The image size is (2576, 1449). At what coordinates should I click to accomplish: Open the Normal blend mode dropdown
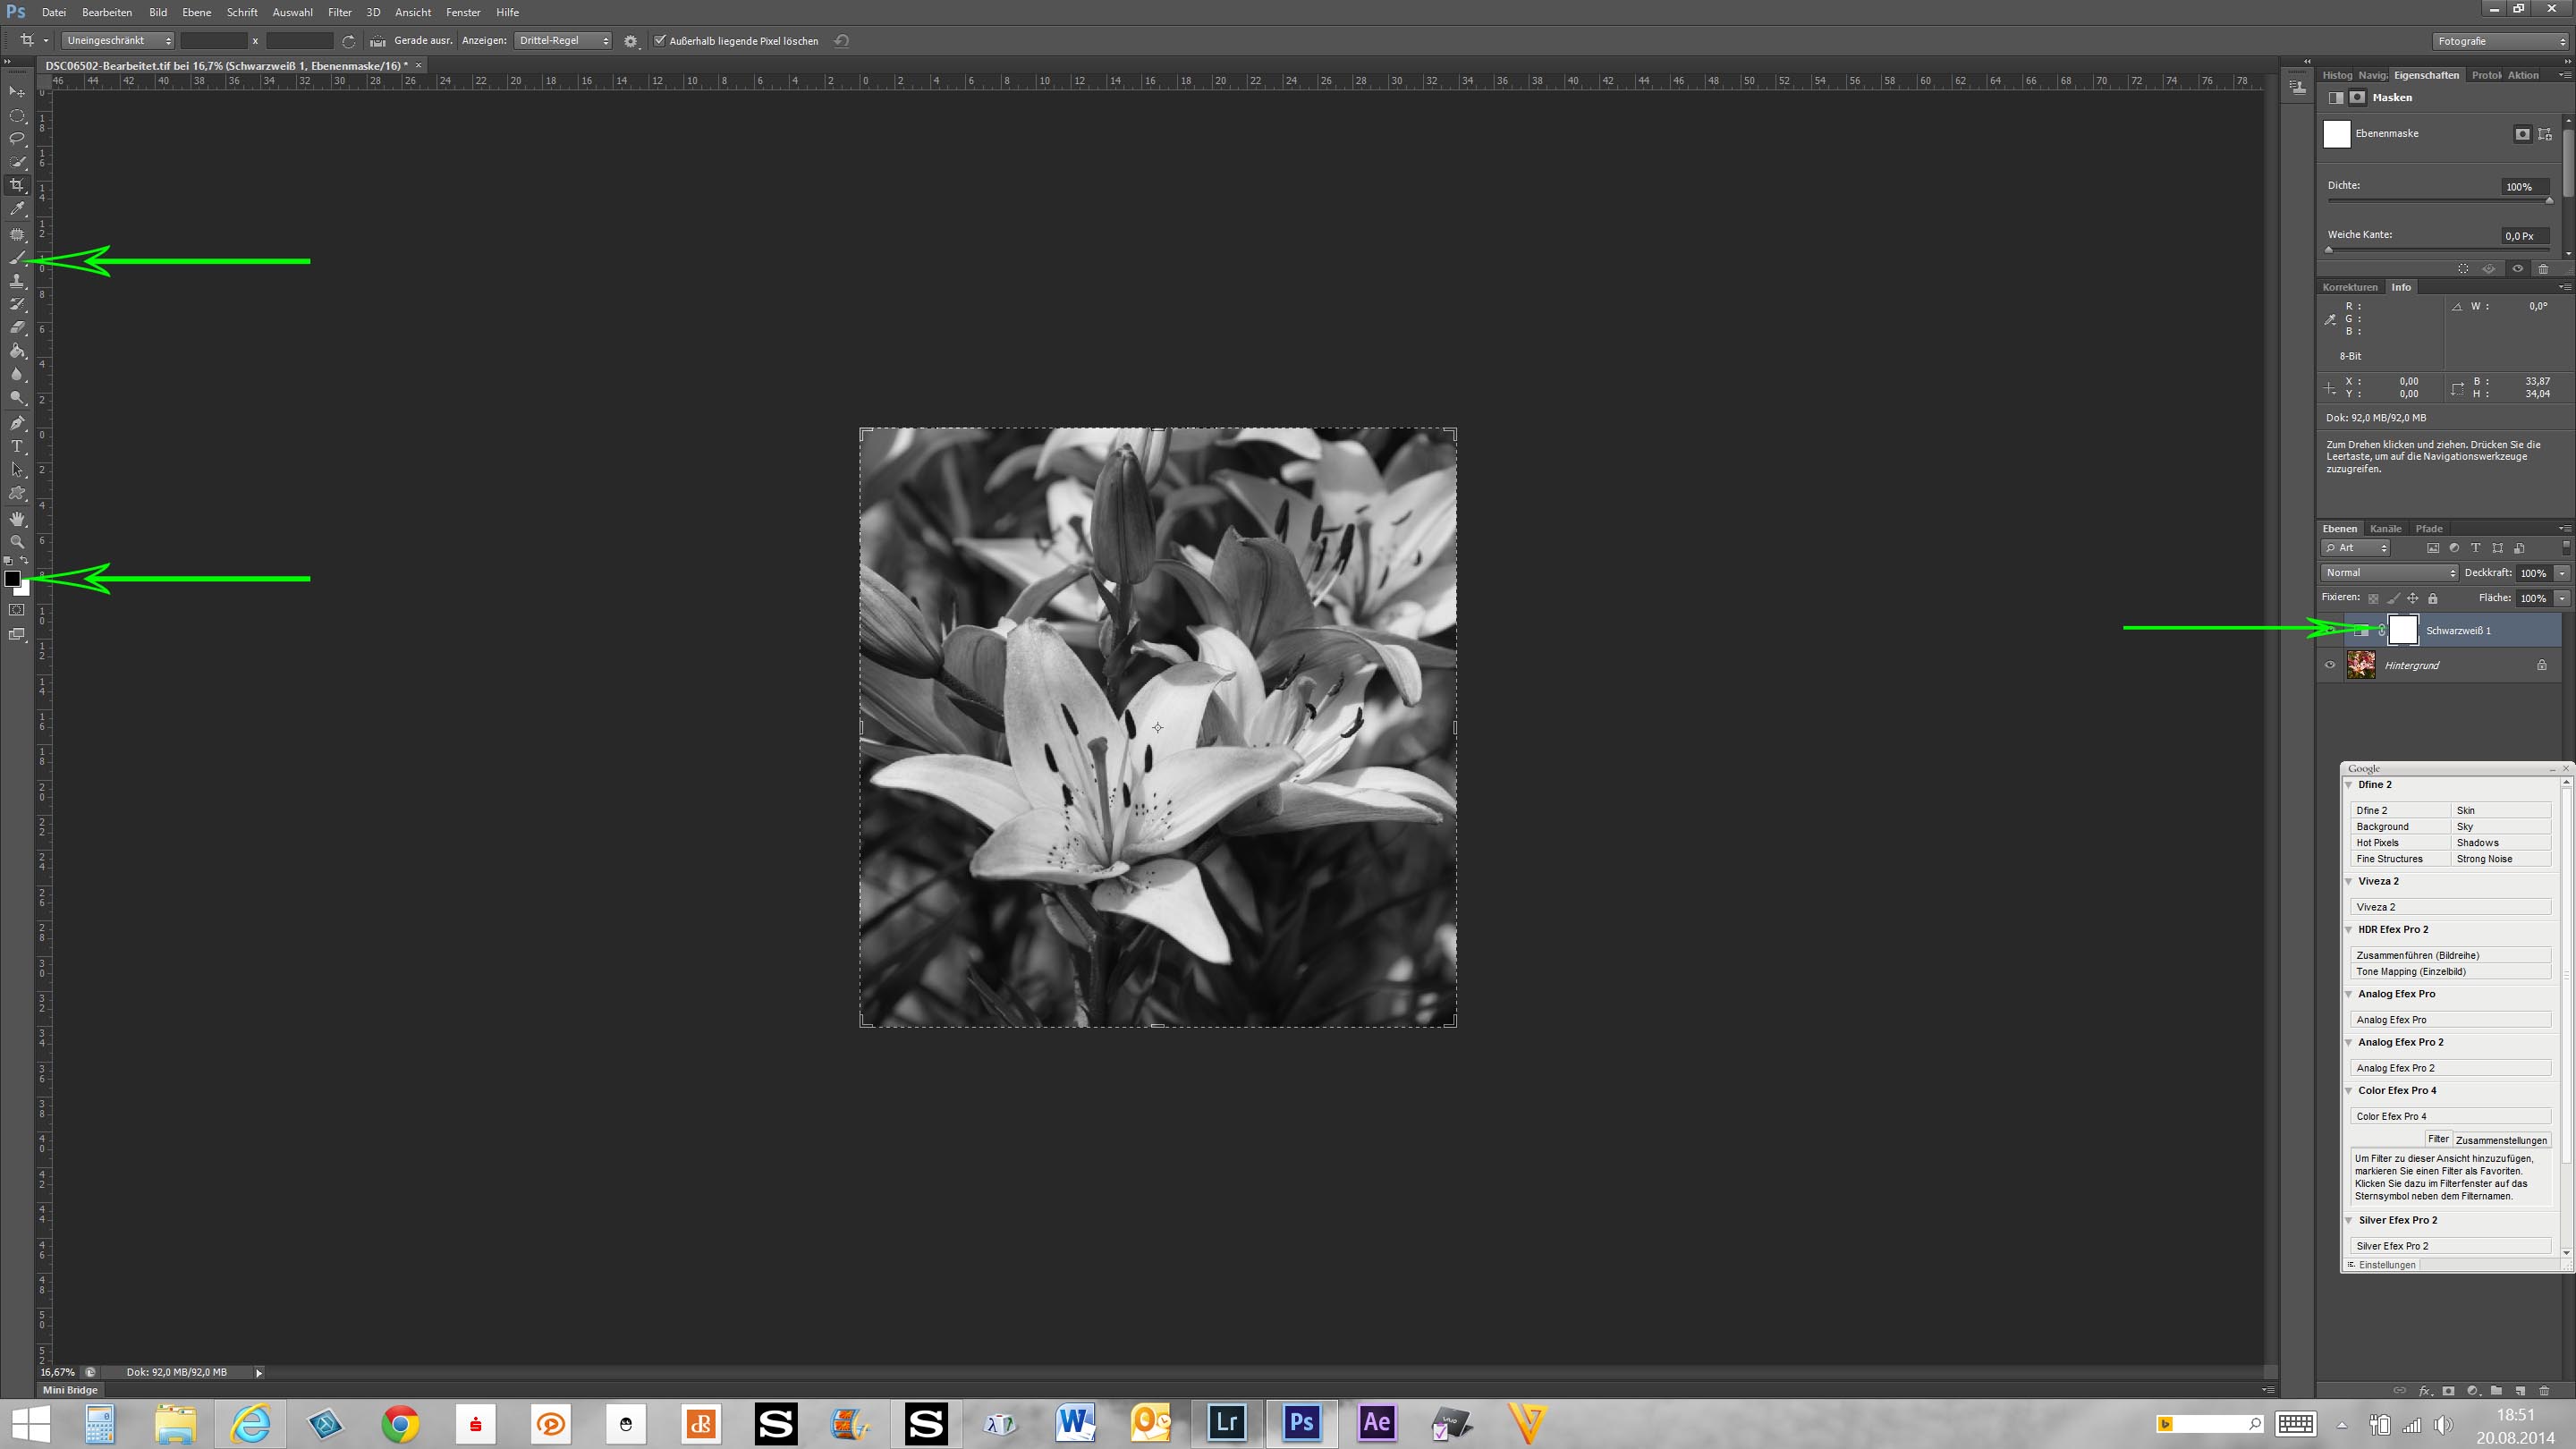(2389, 573)
